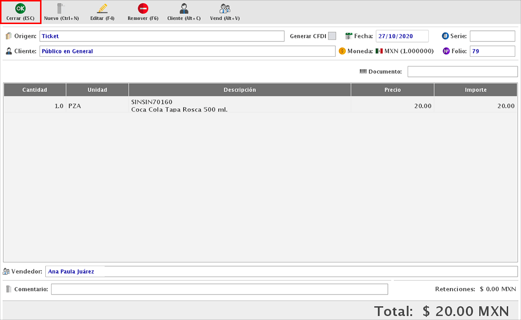This screenshot has width=521, height=320.
Task: Click the Cantidad column header
Action: pos(35,90)
